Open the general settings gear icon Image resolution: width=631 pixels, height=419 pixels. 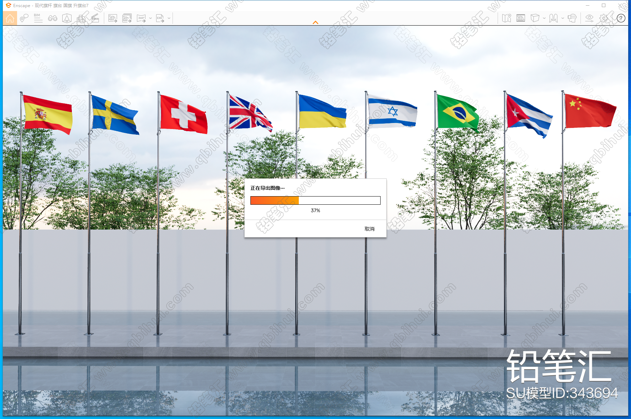pyautogui.click(x=604, y=18)
